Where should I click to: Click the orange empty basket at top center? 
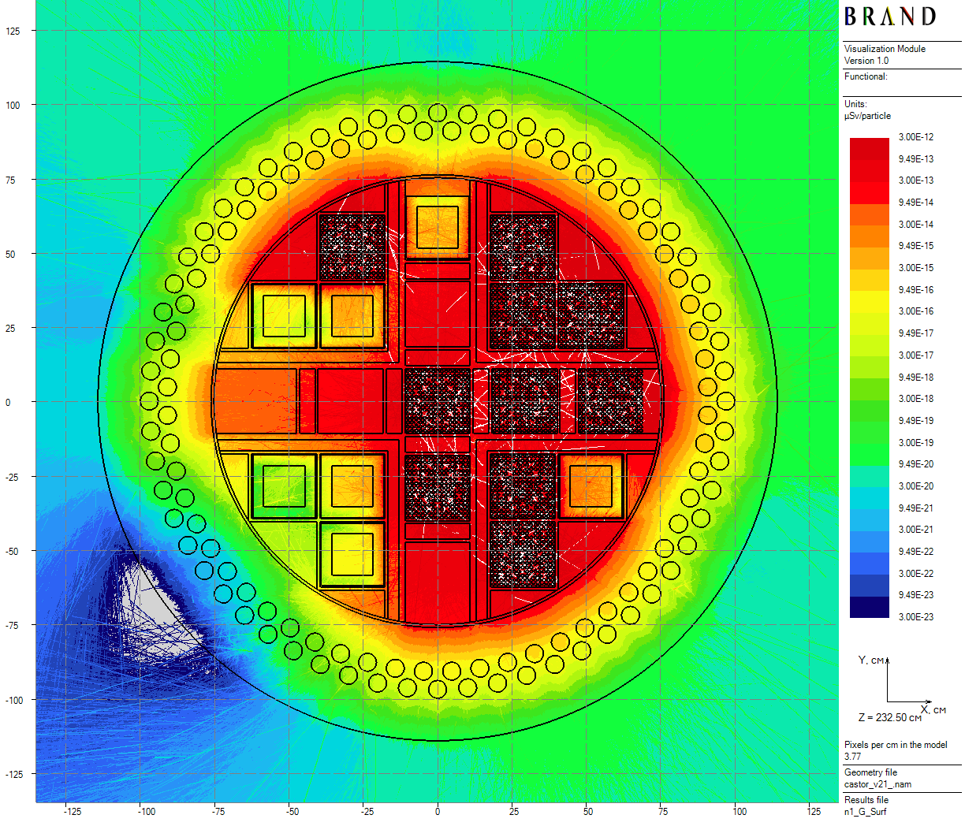(x=438, y=227)
